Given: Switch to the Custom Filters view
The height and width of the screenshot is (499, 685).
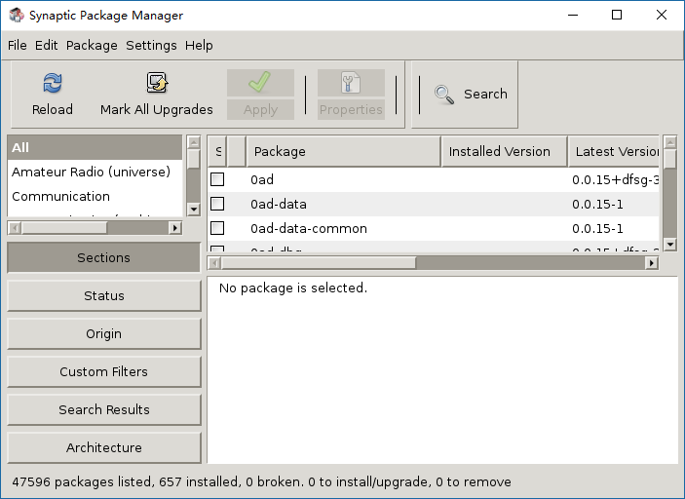Looking at the screenshot, I should (x=104, y=372).
